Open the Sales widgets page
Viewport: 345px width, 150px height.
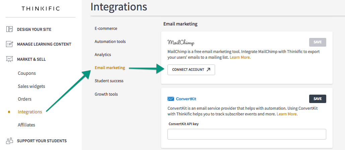tap(31, 86)
